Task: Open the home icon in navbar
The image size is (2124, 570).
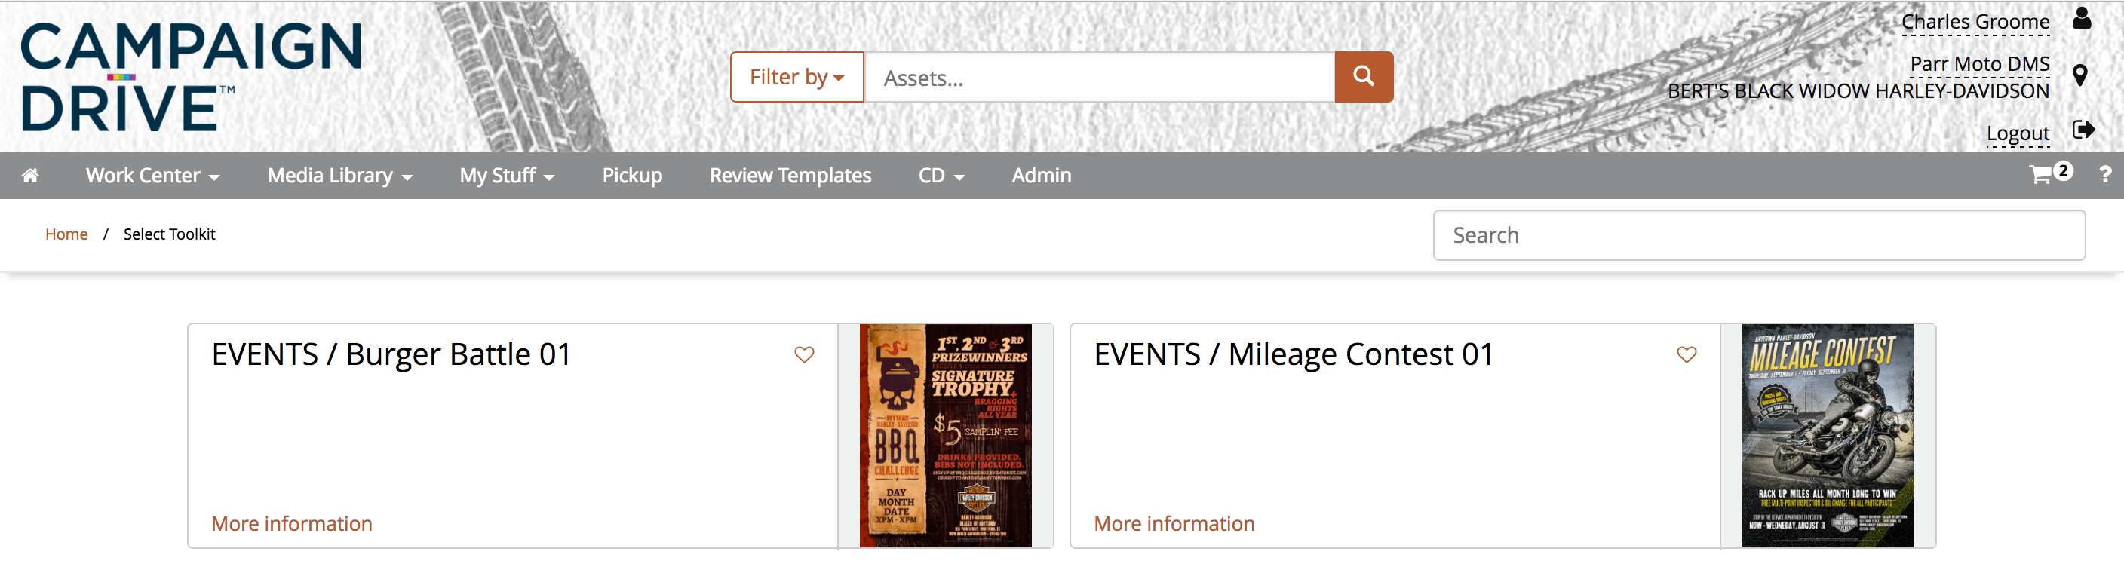Action: pos(30,176)
